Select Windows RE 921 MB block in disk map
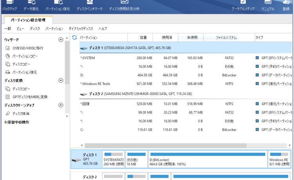This screenshot has height=180, width=294. 279,159
